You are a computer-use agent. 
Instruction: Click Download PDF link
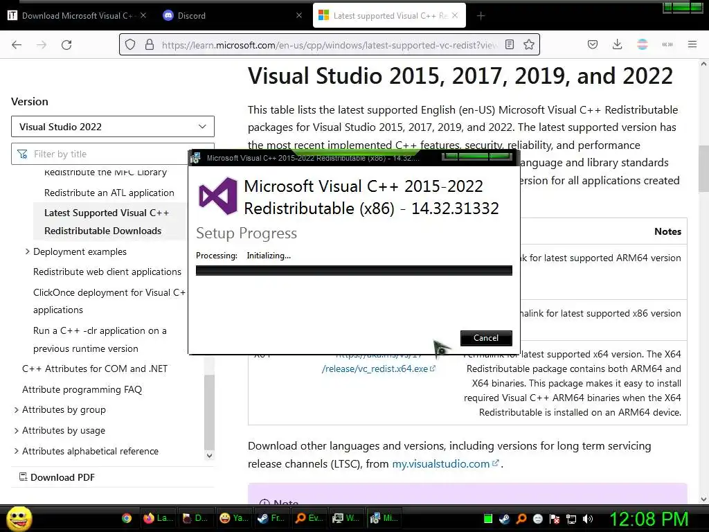(x=57, y=477)
